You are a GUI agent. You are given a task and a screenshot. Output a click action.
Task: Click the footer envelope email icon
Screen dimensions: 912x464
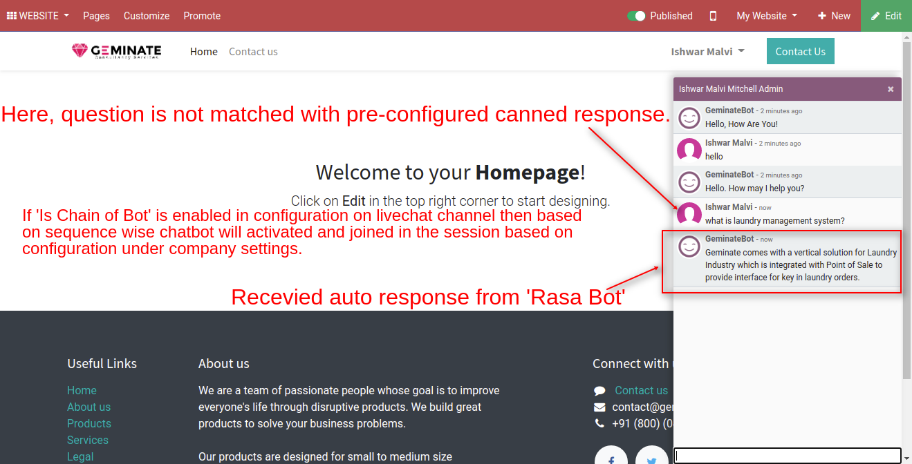pyautogui.click(x=599, y=407)
